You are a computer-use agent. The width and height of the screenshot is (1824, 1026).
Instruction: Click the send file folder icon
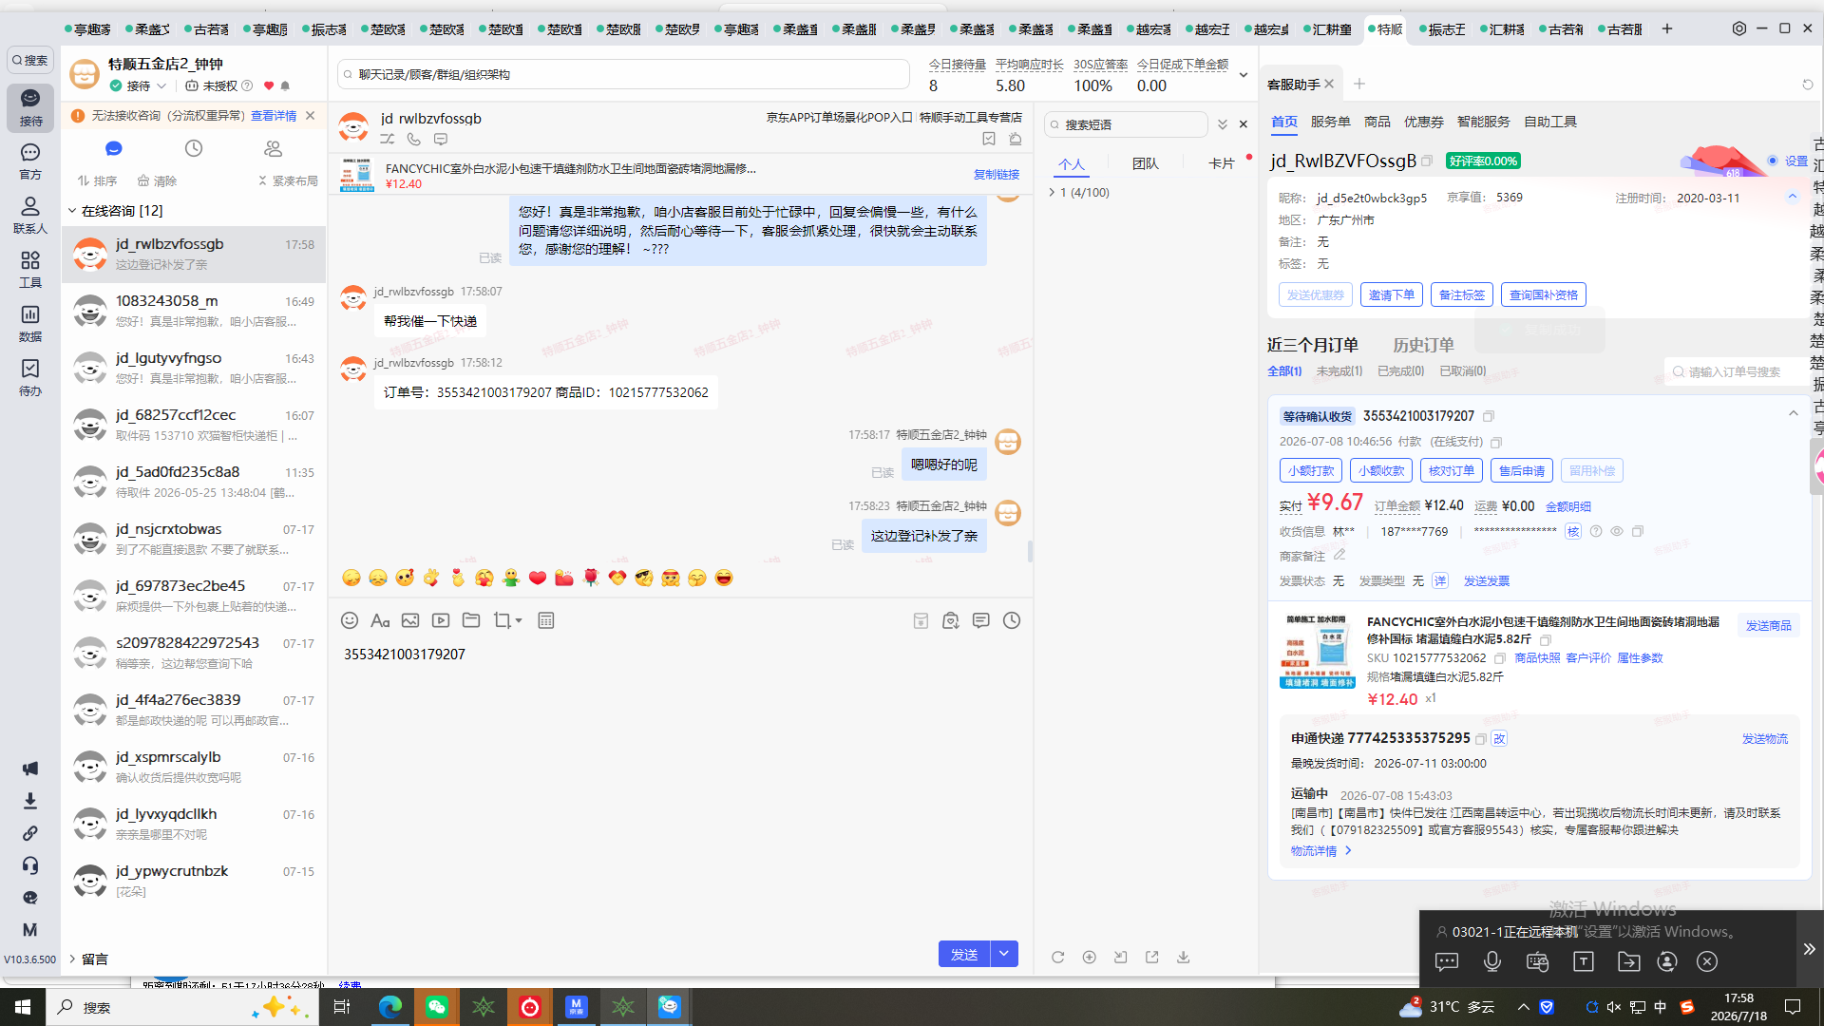tap(471, 620)
